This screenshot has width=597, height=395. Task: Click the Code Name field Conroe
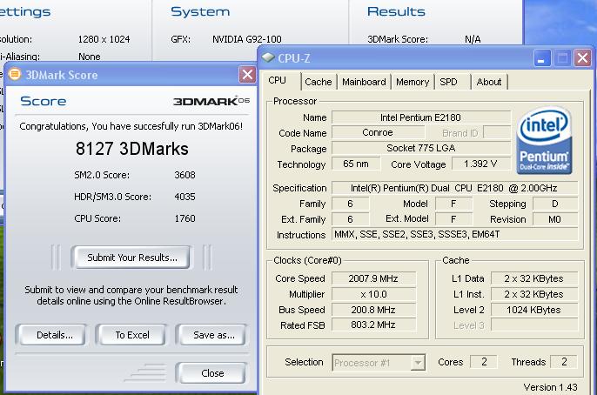click(378, 132)
